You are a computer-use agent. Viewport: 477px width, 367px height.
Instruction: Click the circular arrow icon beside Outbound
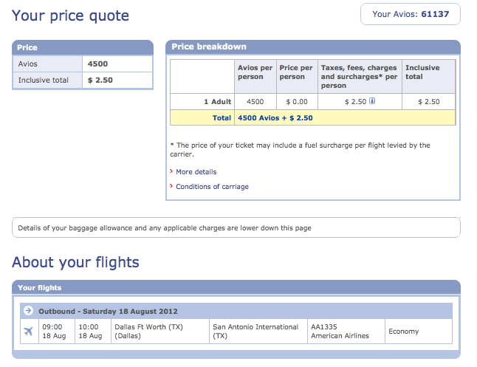point(28,311)
